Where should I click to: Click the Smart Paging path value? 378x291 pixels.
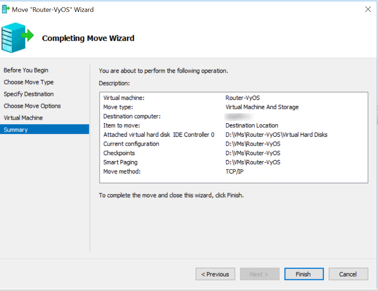point(252,162)
